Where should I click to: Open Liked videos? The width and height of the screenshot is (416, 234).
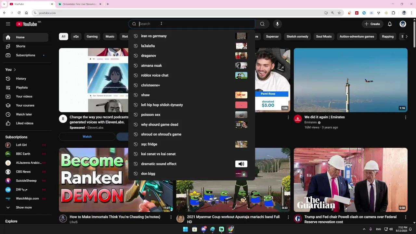pyautogui.click(x=25, y=123)
